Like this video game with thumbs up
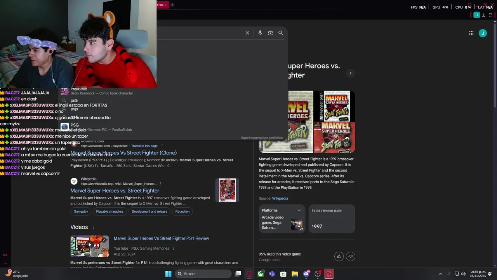The width and height of the screenshot is (497, 280). (x=339, y=256)
